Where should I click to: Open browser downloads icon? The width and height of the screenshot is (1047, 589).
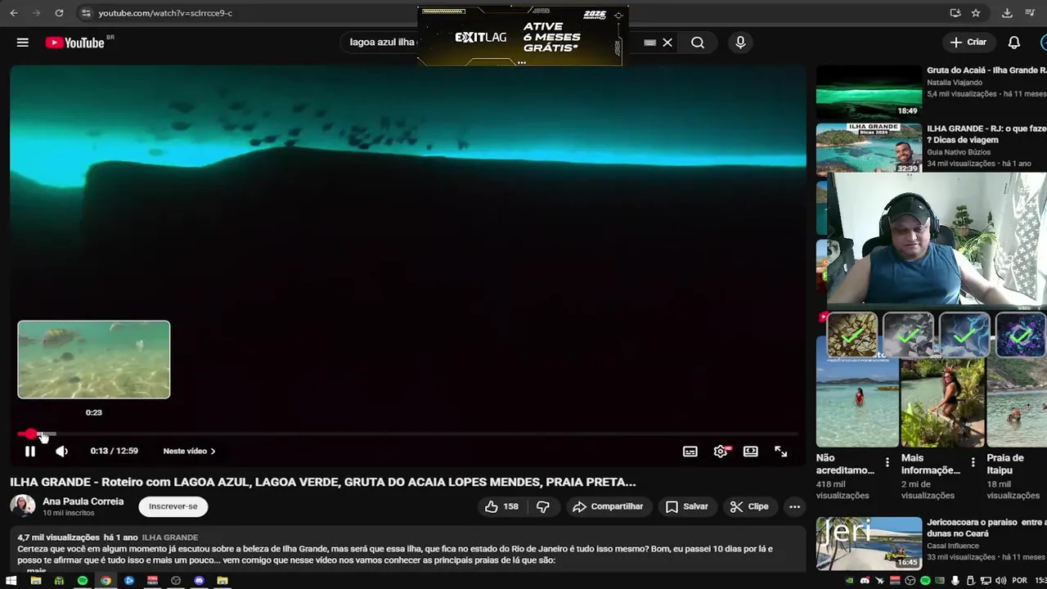click(x=1007, y=13)
